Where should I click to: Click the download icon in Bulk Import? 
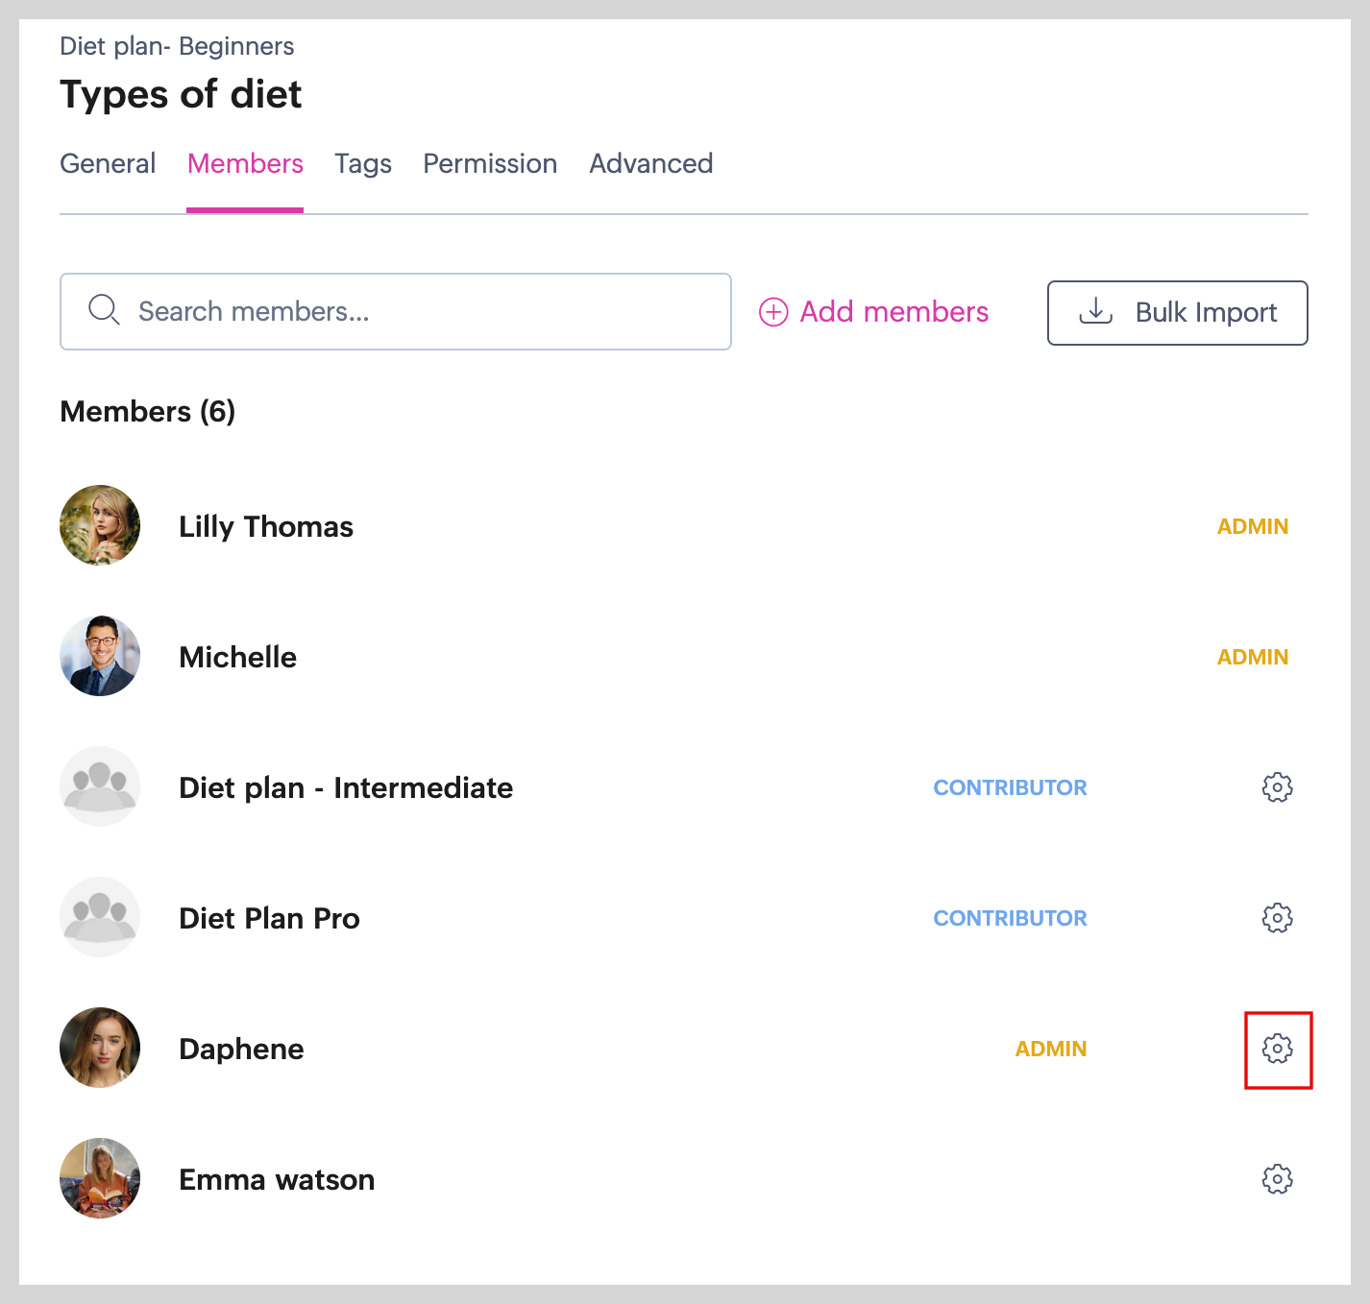(x=1095, y=311)
